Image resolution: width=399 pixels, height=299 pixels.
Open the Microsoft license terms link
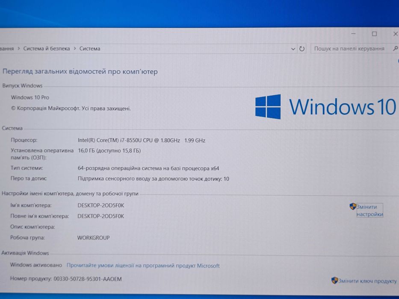[x=143, y=265]
